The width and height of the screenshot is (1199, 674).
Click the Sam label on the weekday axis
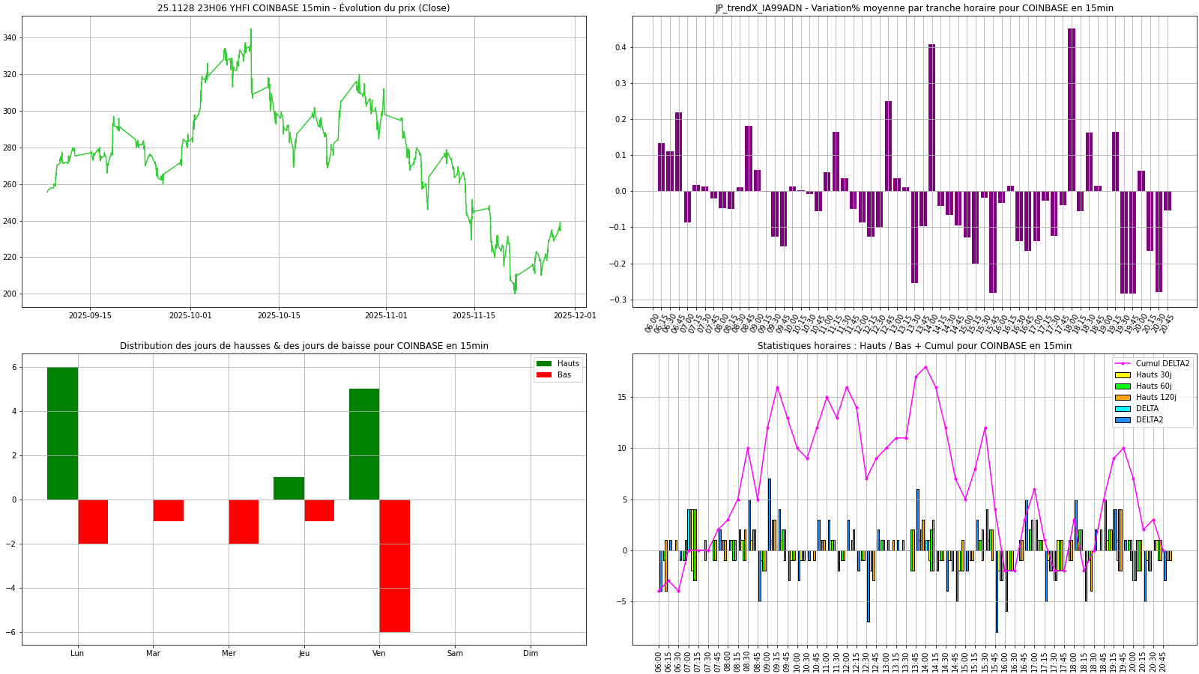point(455,653)
